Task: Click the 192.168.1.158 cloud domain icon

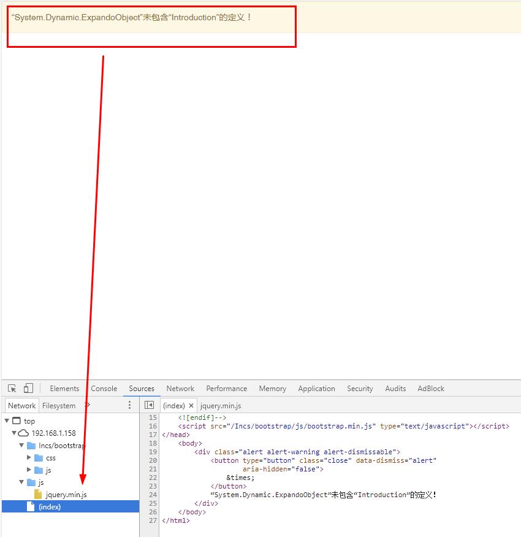Action: (x=23, y=433)
